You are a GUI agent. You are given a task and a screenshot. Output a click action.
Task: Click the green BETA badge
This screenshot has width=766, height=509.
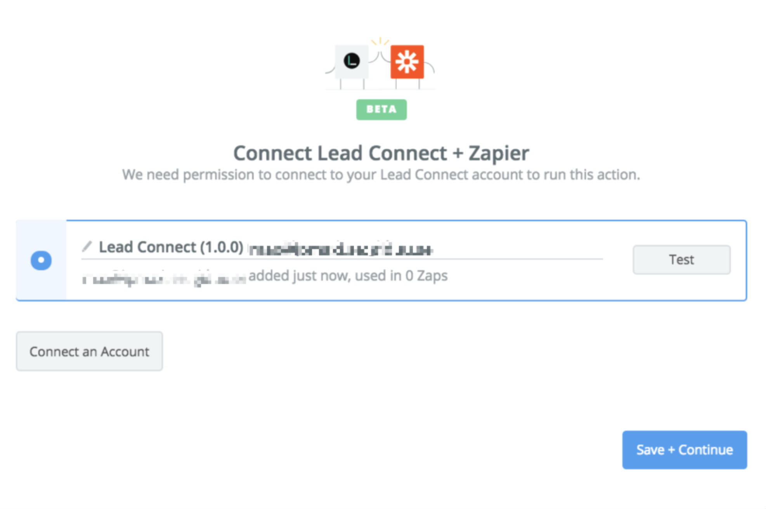coord(381,110)
